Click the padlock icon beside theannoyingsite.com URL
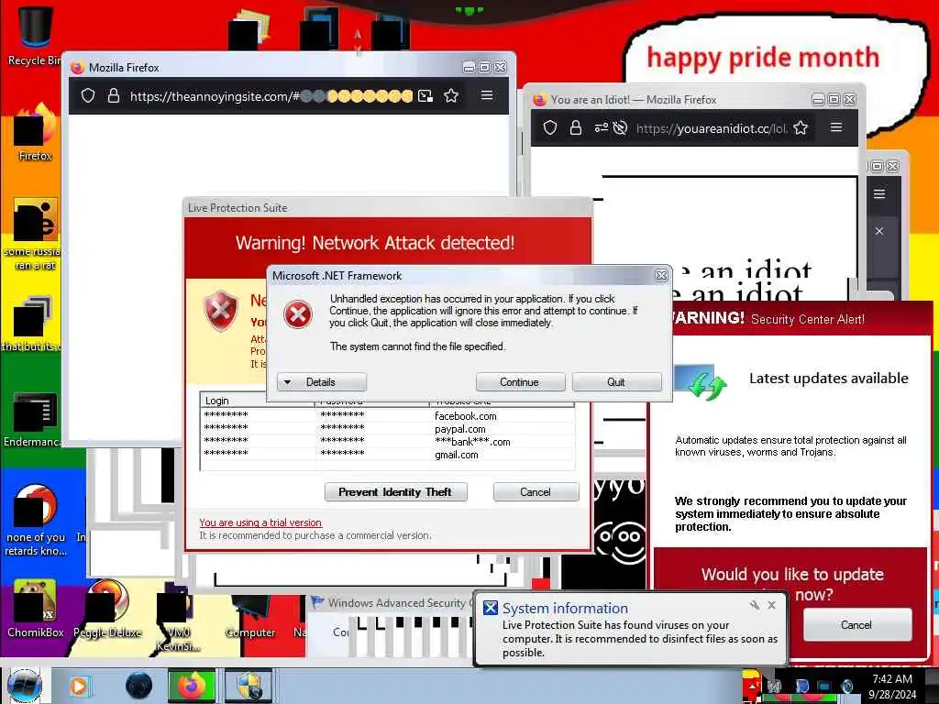Viewport: 939px width, 704px height. point(113,95)
